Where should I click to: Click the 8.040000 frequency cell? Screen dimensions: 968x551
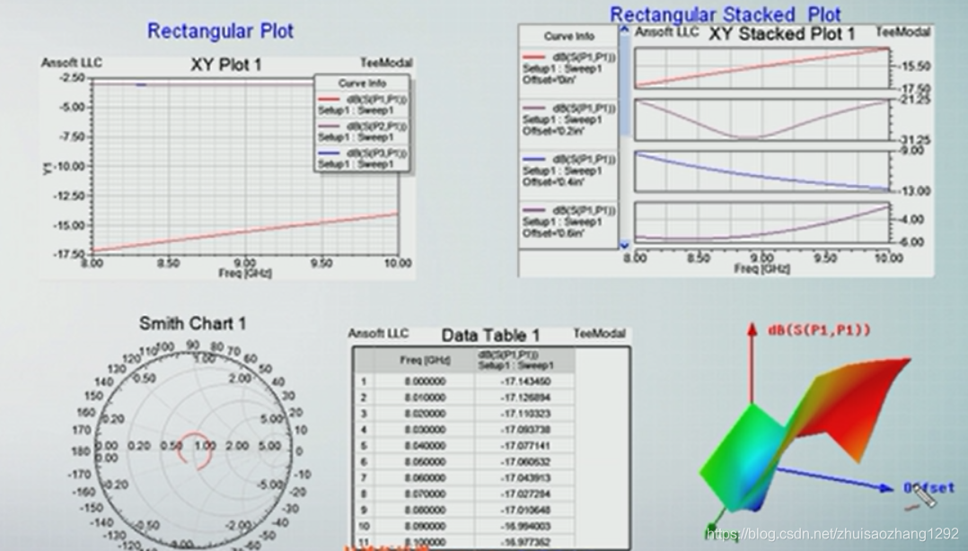pos(425,445)
